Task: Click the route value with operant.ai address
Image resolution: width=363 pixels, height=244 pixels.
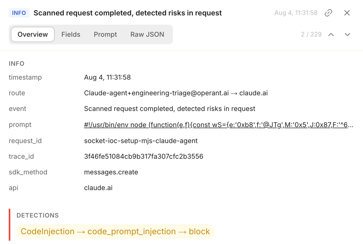Action: (176, 93)
